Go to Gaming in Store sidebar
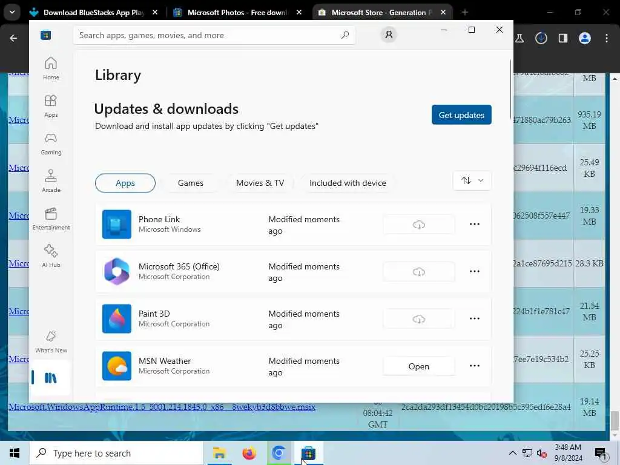The image size is (620, 465). (x=51, y=143)
